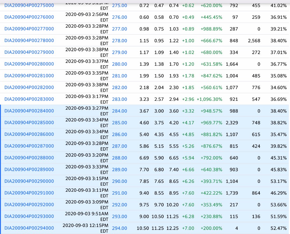This screenshot has width=290, height=234.
Task: Select the 284.00 strike price link
Action: pos(119,111)
